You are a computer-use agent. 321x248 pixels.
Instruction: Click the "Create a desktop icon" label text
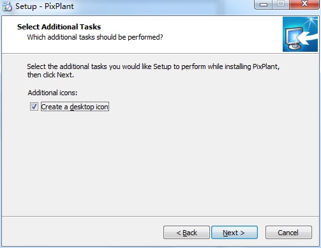(x=75, y=107)
